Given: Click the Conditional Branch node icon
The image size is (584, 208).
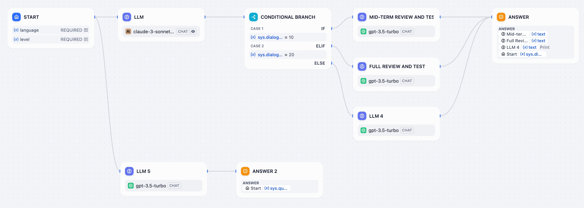Looking at the screenshot, I should click(x=253, y=17).
